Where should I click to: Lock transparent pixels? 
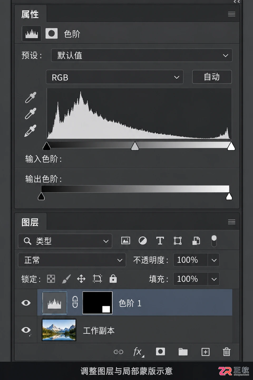(51, 279)
